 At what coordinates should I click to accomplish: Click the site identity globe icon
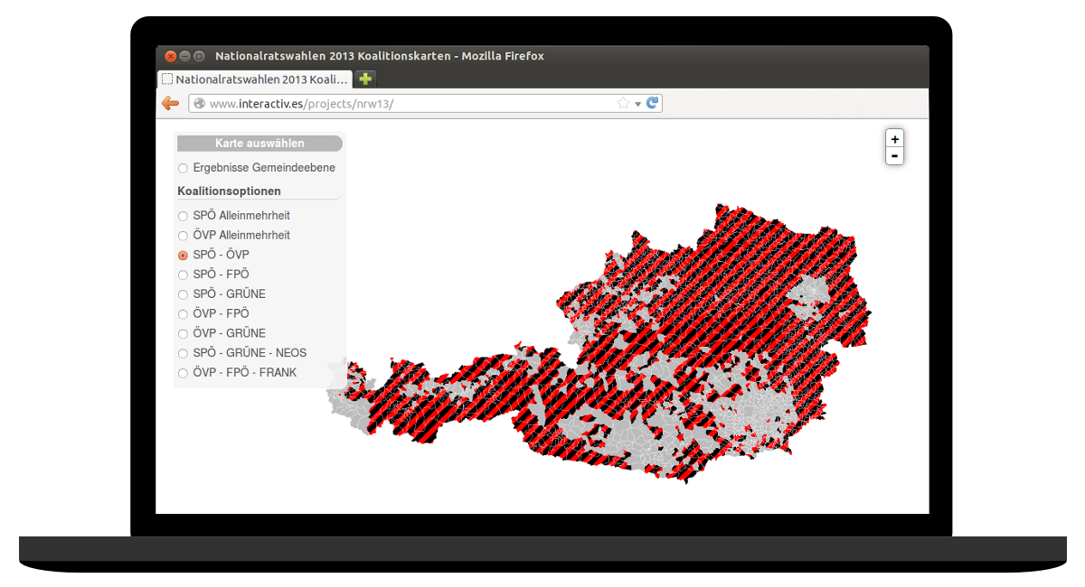[x=199, y=103]
